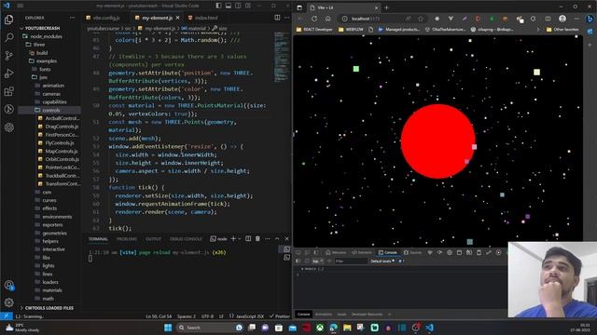This screenshot has height=335, width=597.
Task: Open MapControls.js file in Explorer
Action: point(62,151)
